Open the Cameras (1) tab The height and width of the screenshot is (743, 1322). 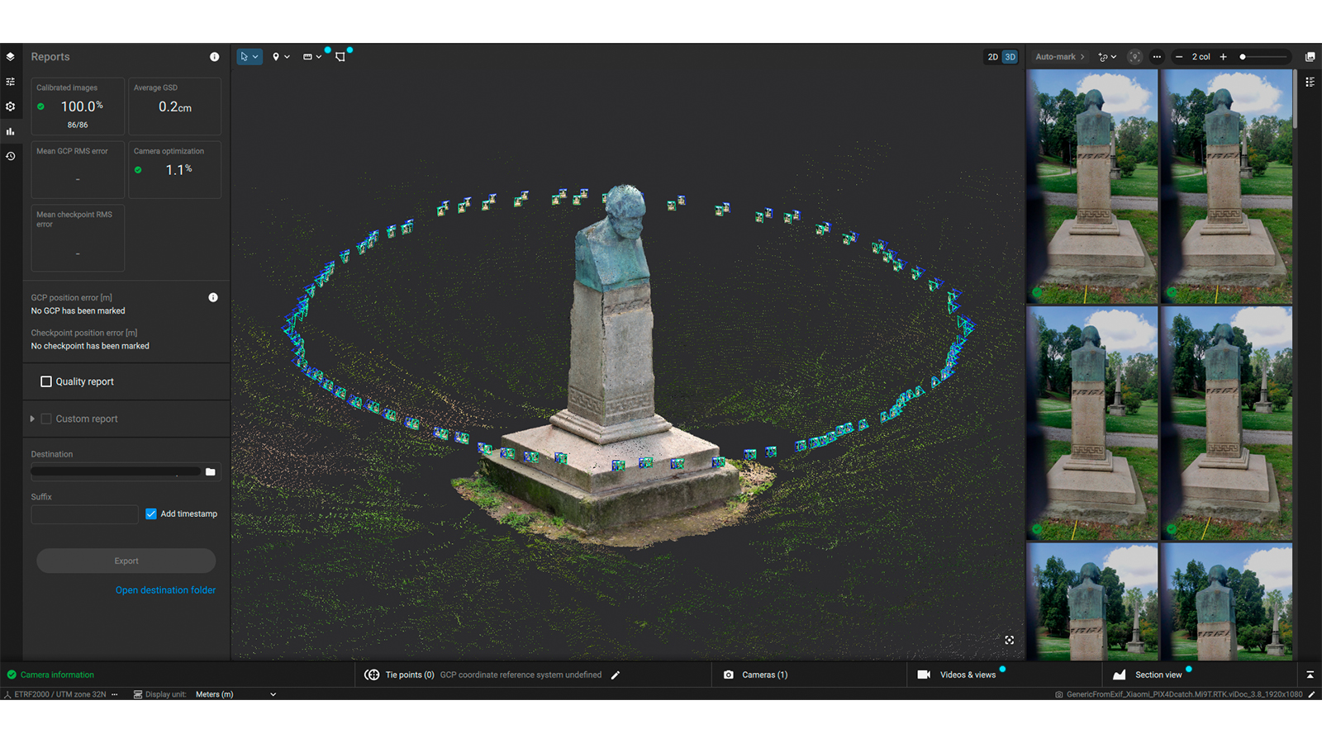[756, 674]
